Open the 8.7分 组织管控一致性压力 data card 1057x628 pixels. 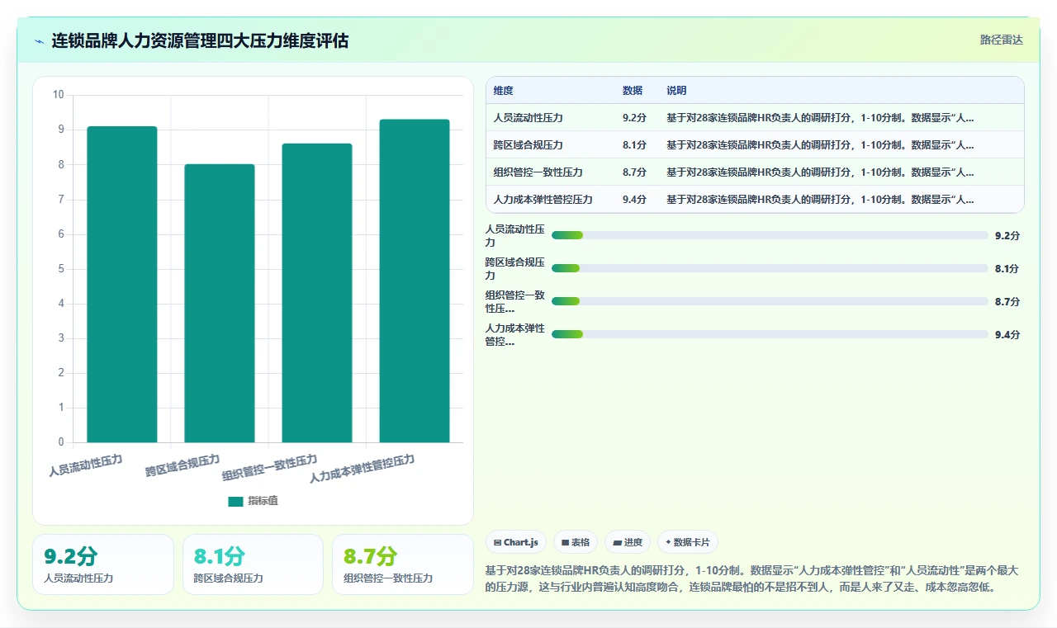pos(403,564)
